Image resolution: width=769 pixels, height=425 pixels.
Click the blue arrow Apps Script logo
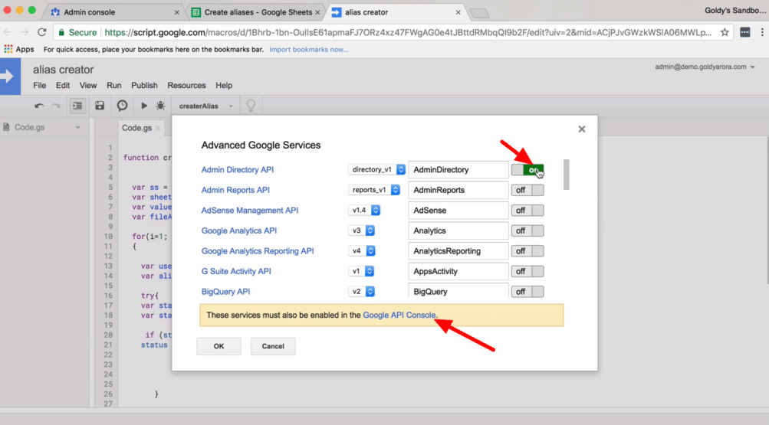[x=10, y=77]
